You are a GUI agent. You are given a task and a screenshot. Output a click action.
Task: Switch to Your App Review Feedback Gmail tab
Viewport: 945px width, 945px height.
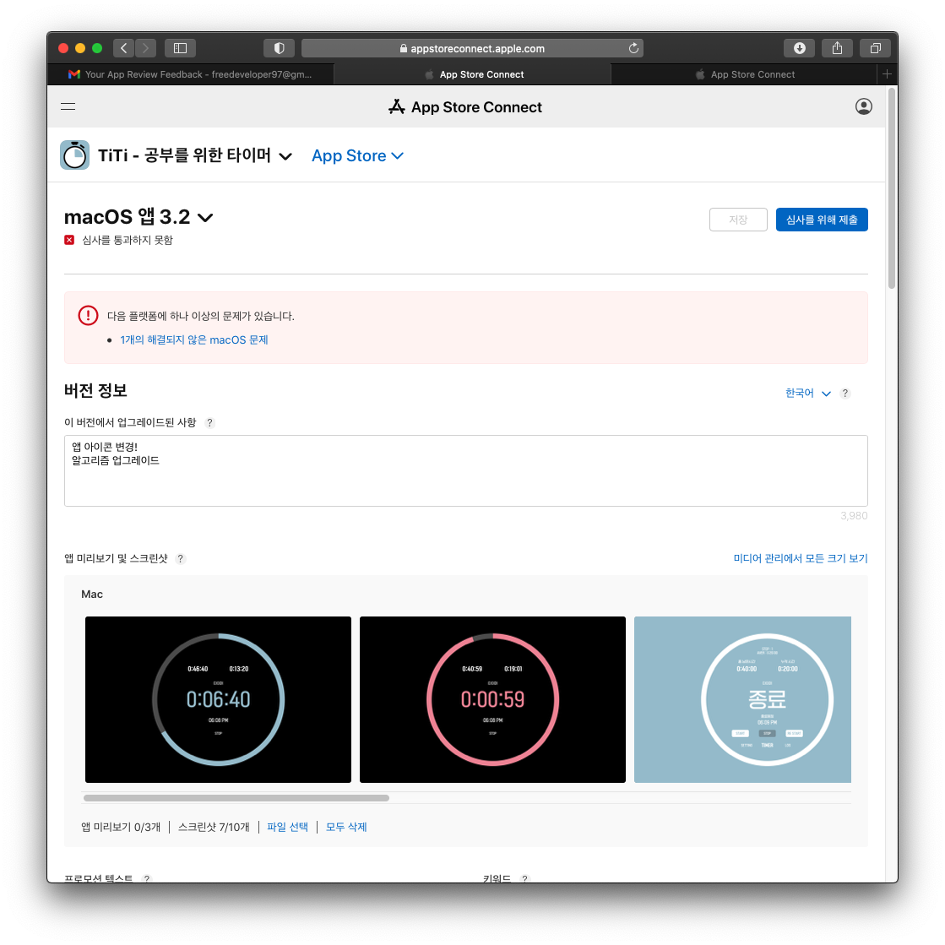191,74
